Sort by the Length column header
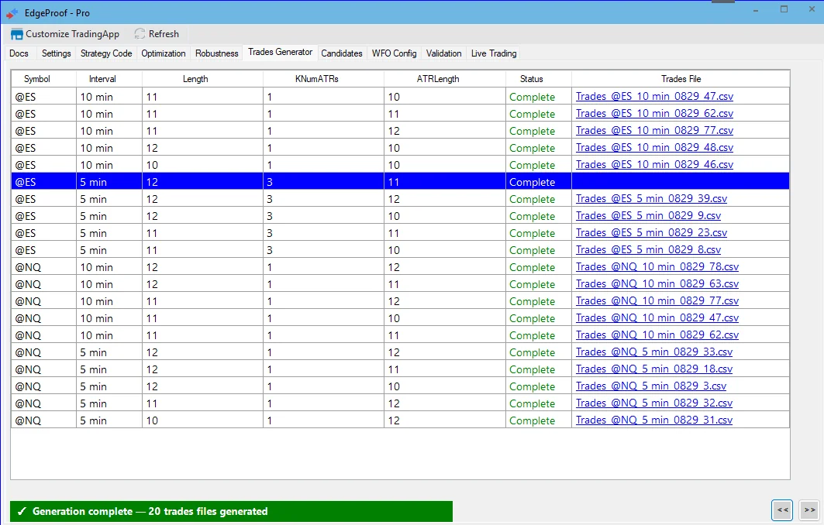Viewport: 824px width, 525px height. point(202,79)
